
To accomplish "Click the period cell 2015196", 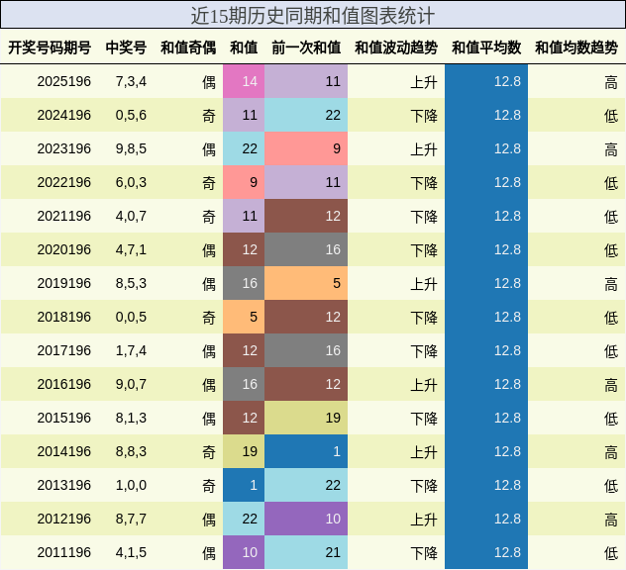I will coord(64,418).
